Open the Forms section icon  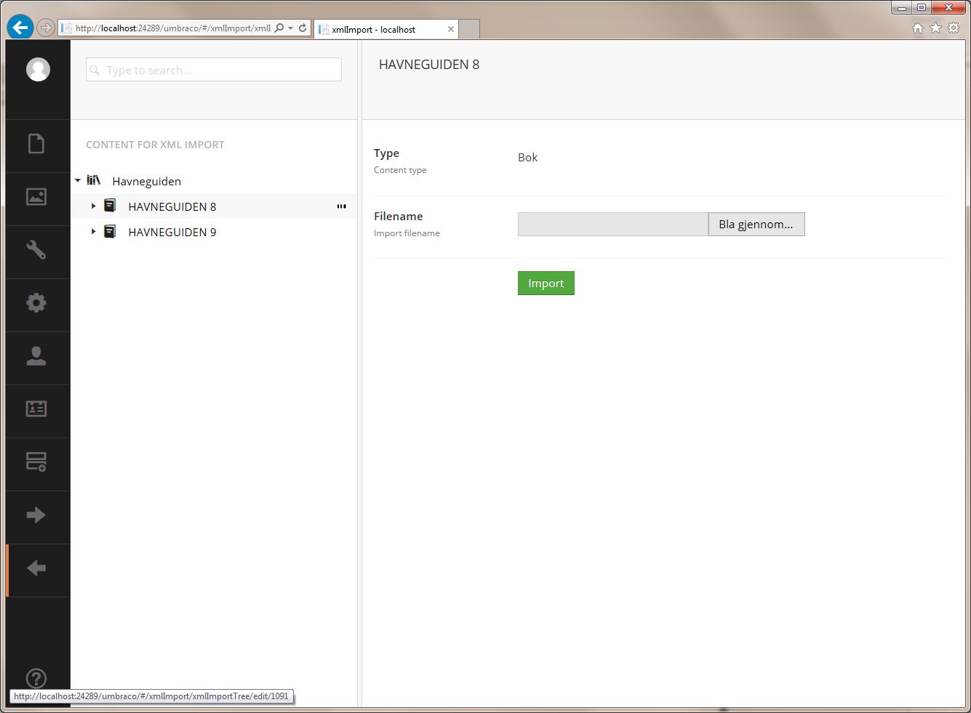(x=36, y=462)
